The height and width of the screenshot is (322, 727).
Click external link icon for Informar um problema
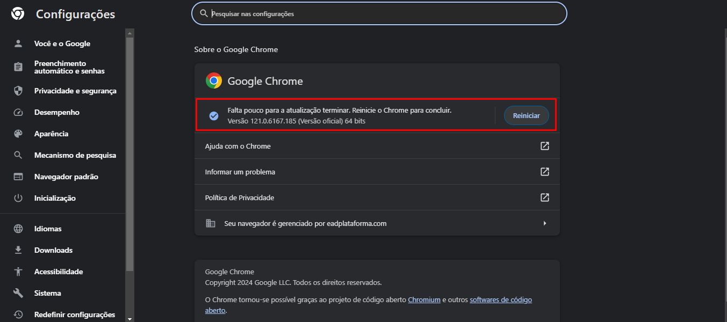(x=545, y=172)
